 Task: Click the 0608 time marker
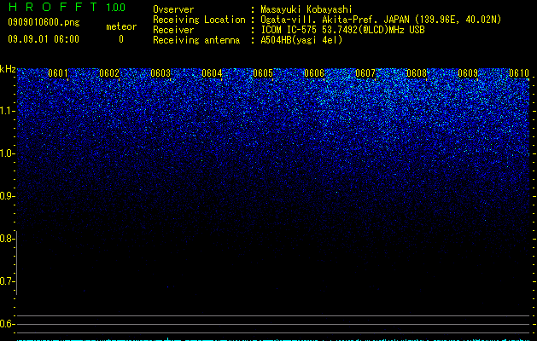417,73
